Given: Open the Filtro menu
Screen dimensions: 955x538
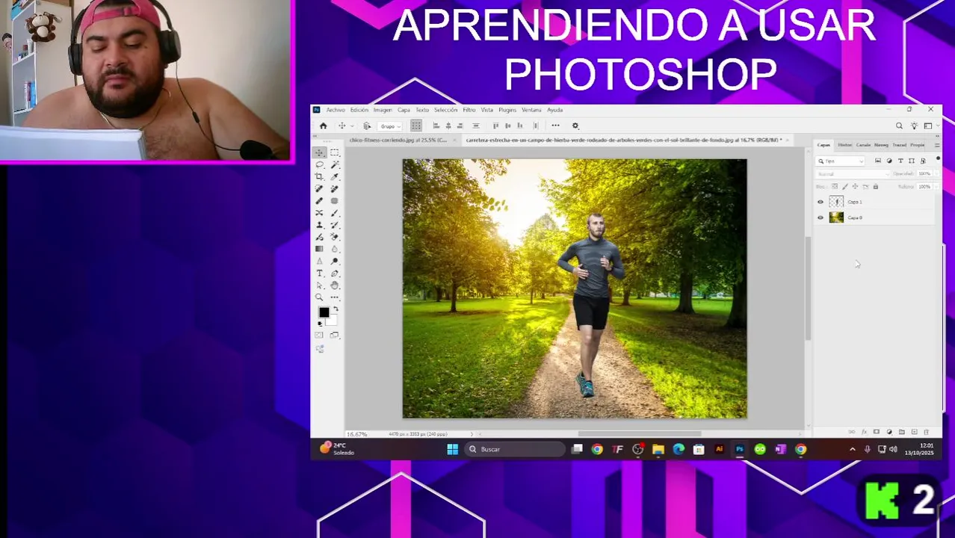Looking at the screenshot, I should [x=469, y=110].
